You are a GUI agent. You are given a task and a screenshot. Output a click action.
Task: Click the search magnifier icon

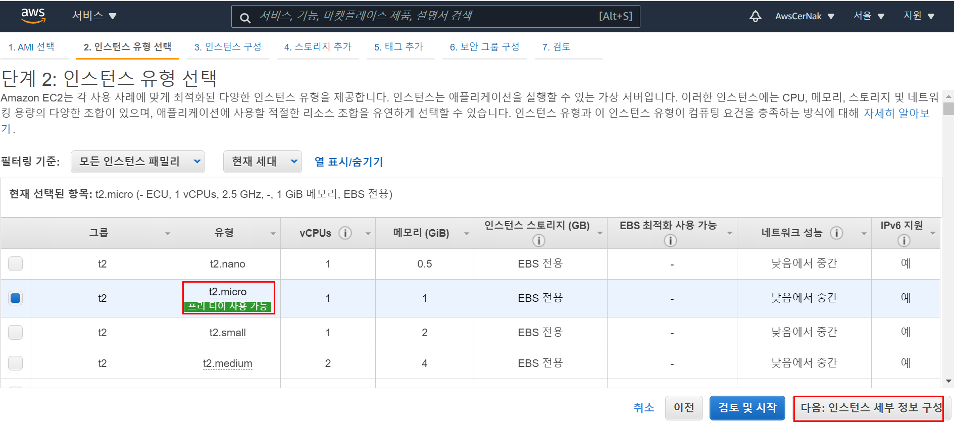[245, 18]
